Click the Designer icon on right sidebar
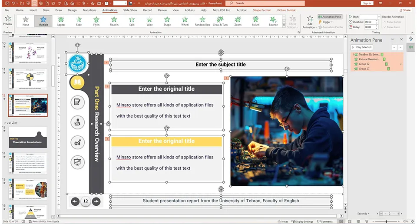The image size is (417, 224). click(x=411, y=39)
